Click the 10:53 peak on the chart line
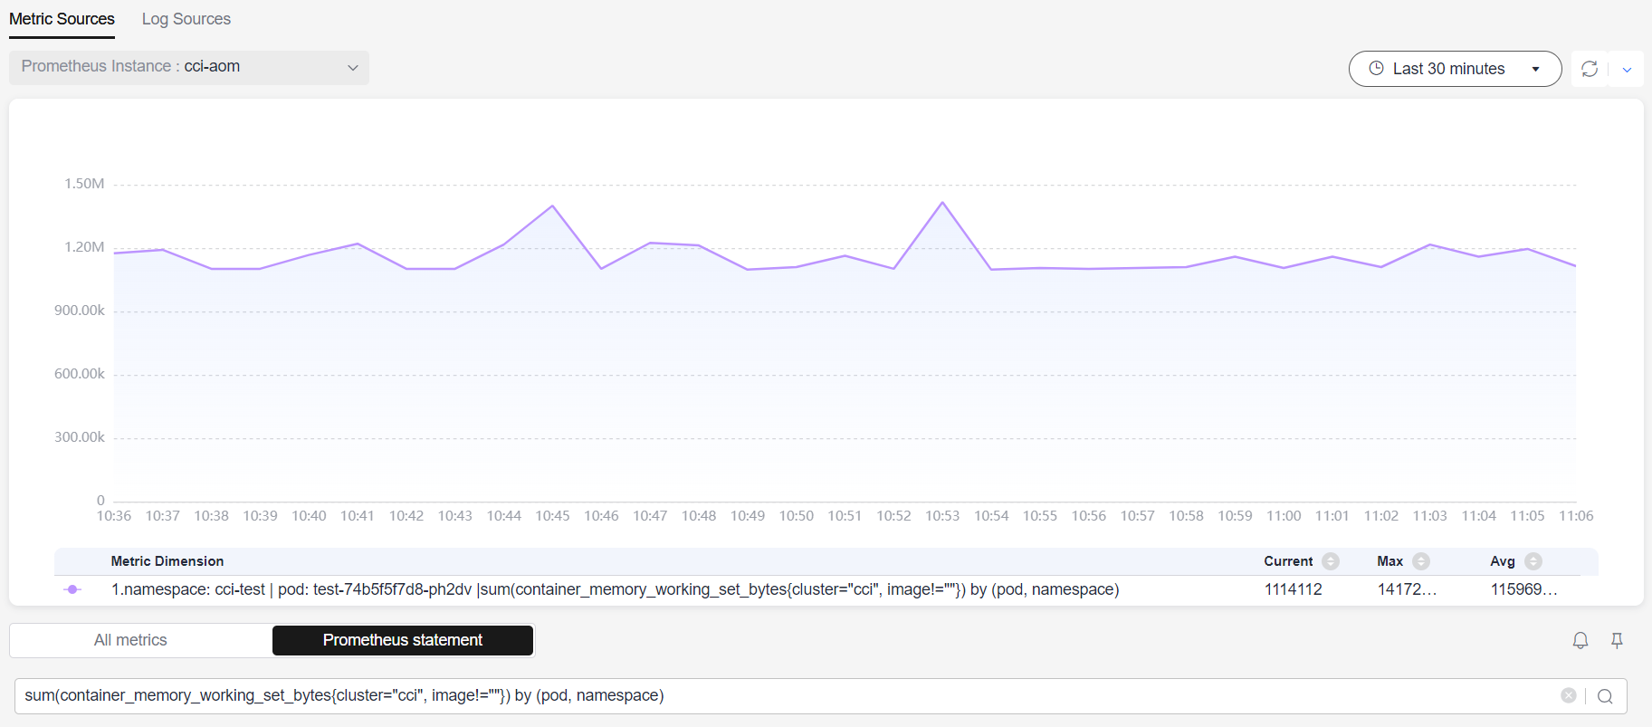 point(942,203)
